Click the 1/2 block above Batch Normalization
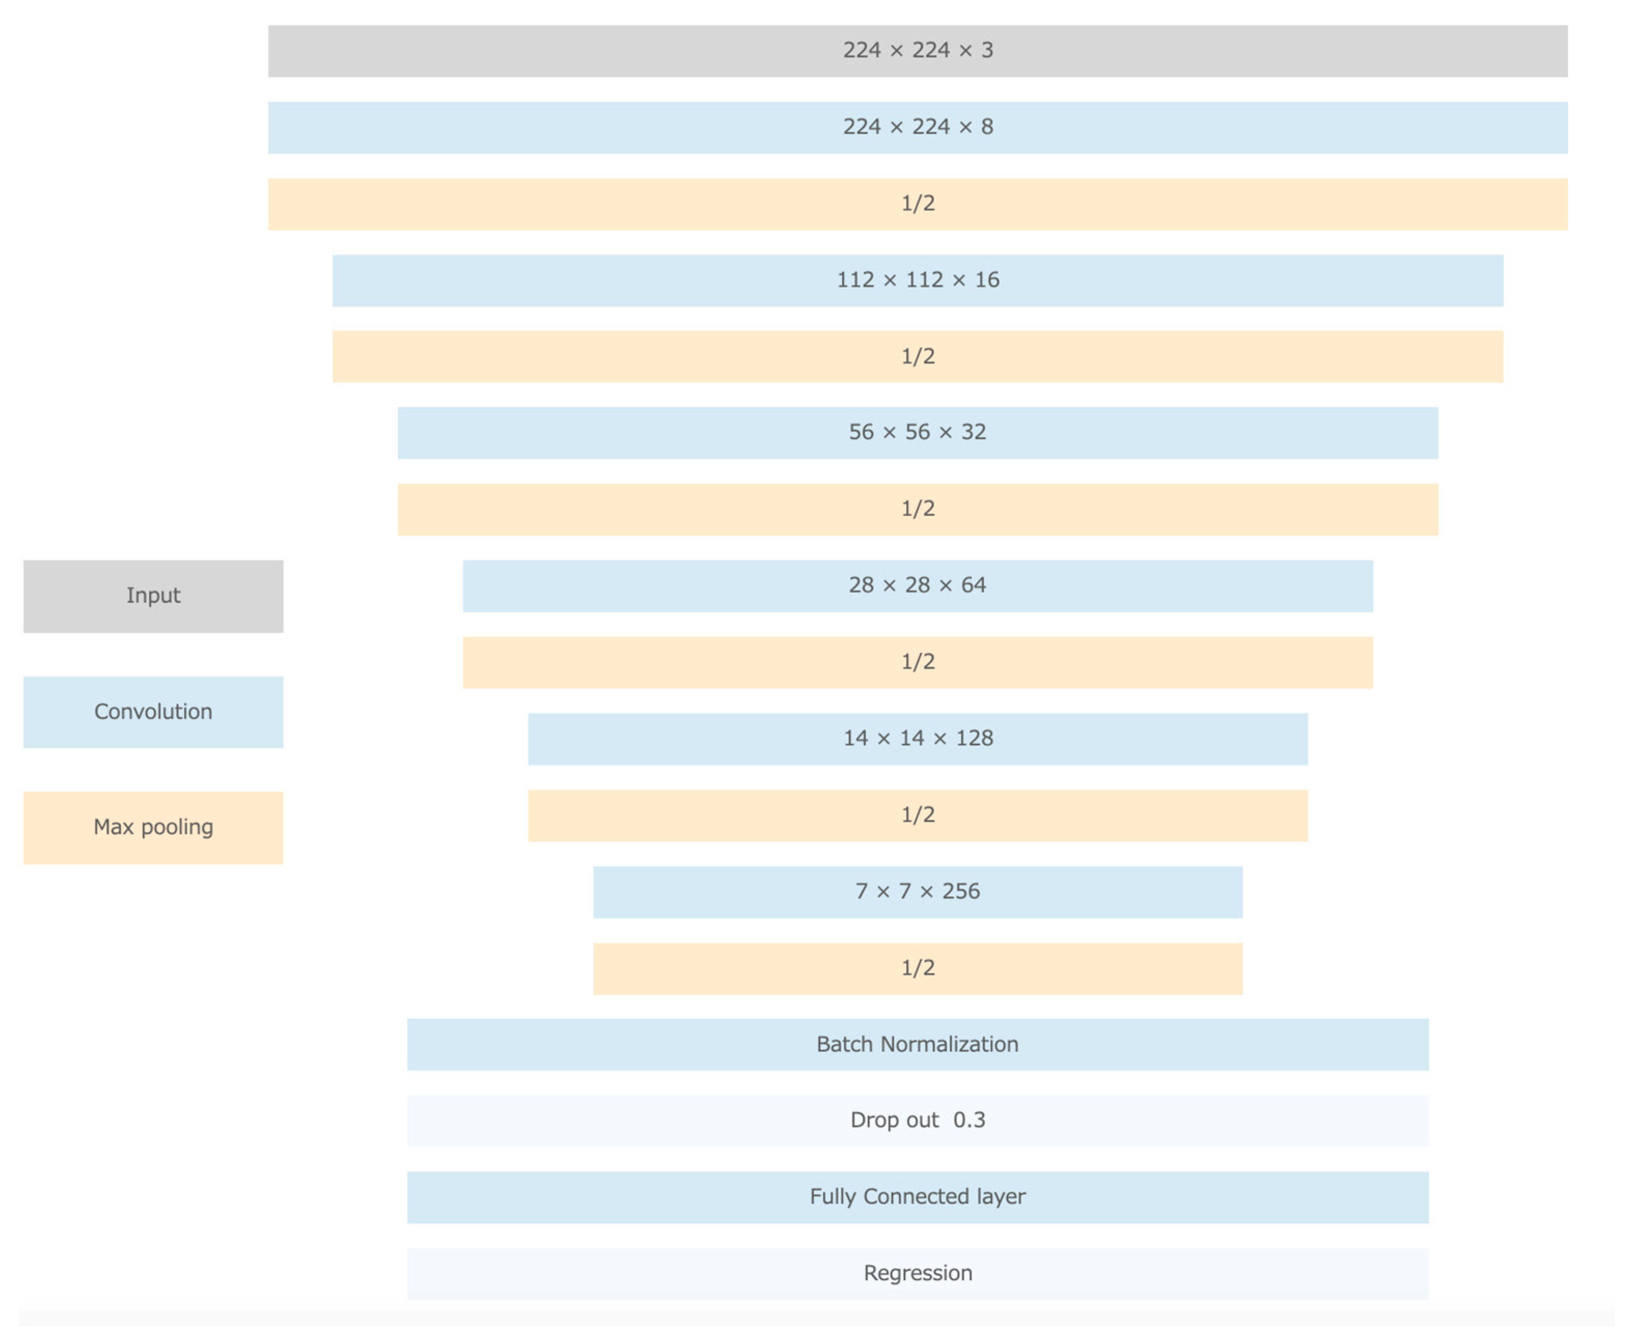 (x=917, y=969)
